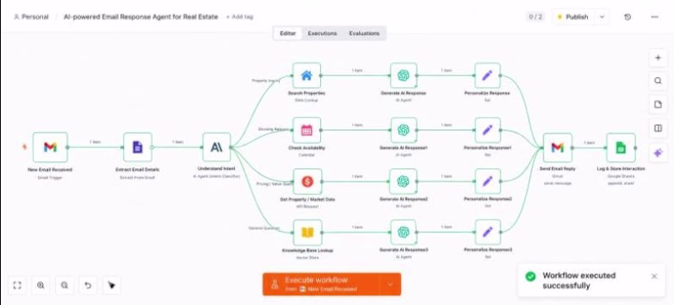Select the New Email Received Gmail trigger node

(x=51, y=147)
